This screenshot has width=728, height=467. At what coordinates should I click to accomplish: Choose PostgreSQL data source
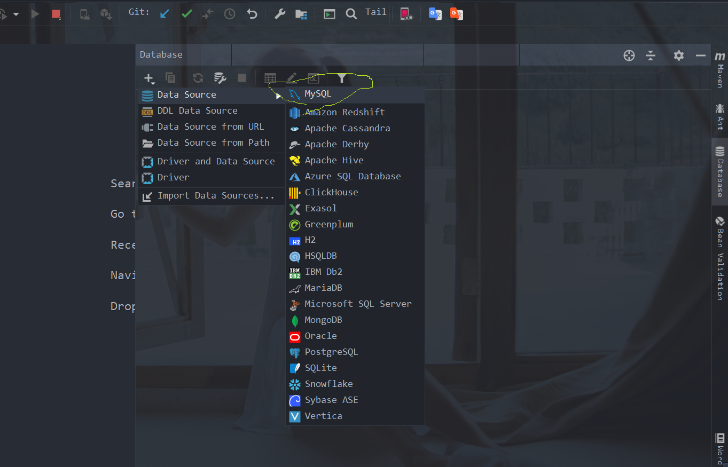[331, 352]
